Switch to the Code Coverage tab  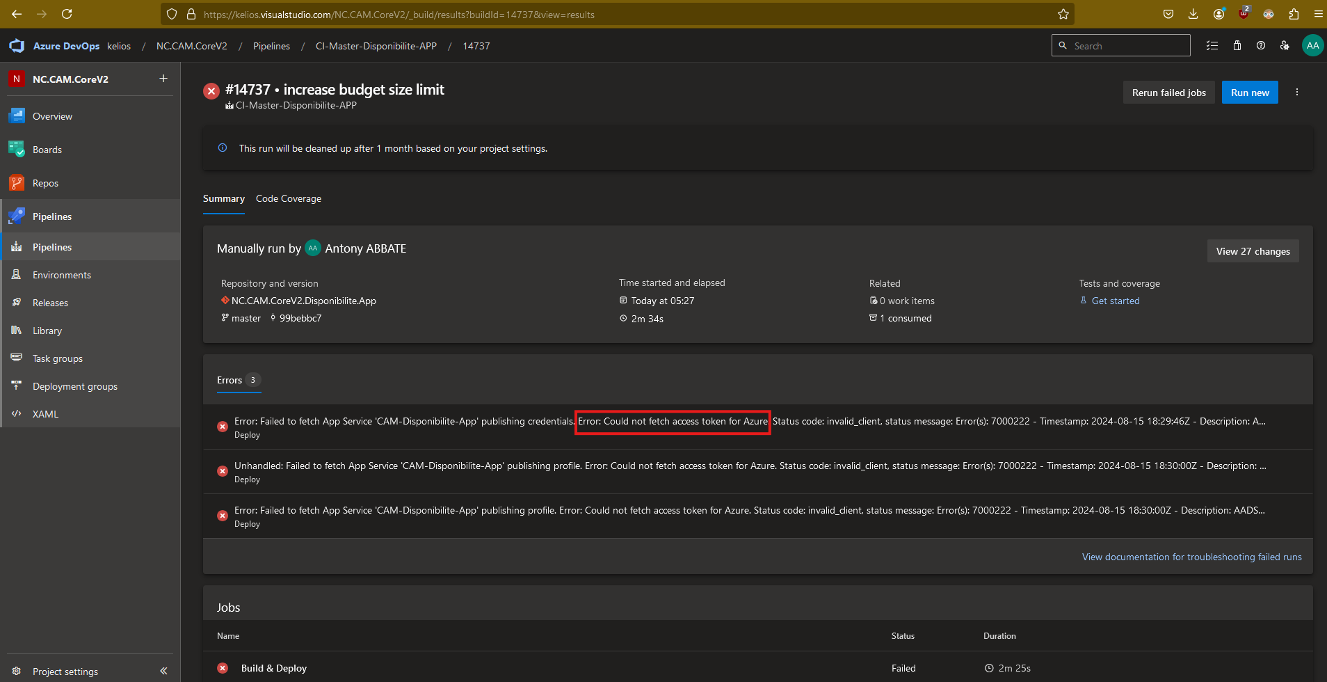point(288,198)
